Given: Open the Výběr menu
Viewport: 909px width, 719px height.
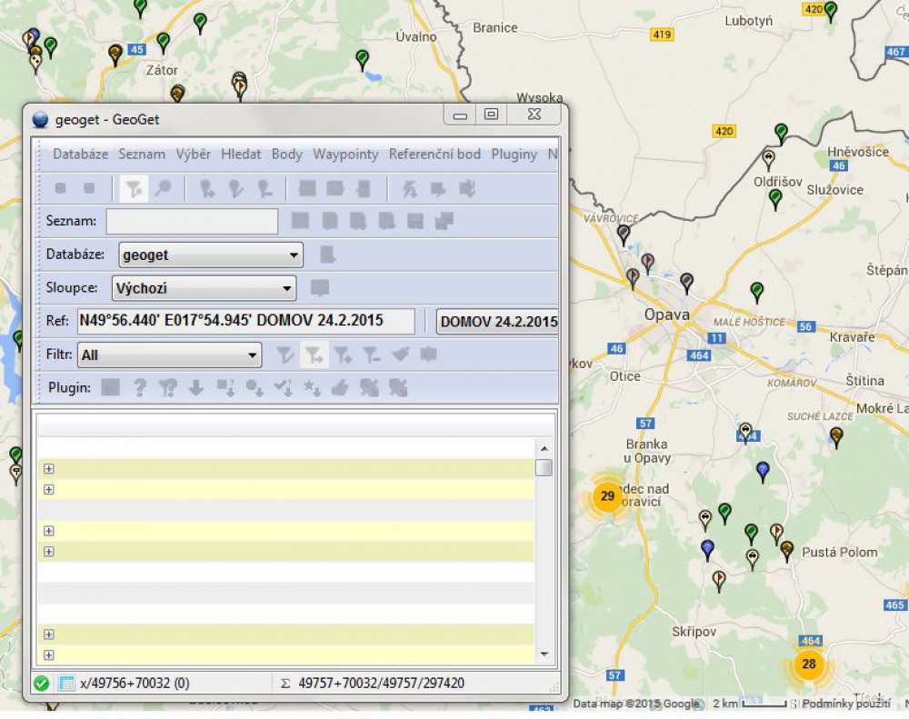Looking at the screenshot, I should point(193,154).
